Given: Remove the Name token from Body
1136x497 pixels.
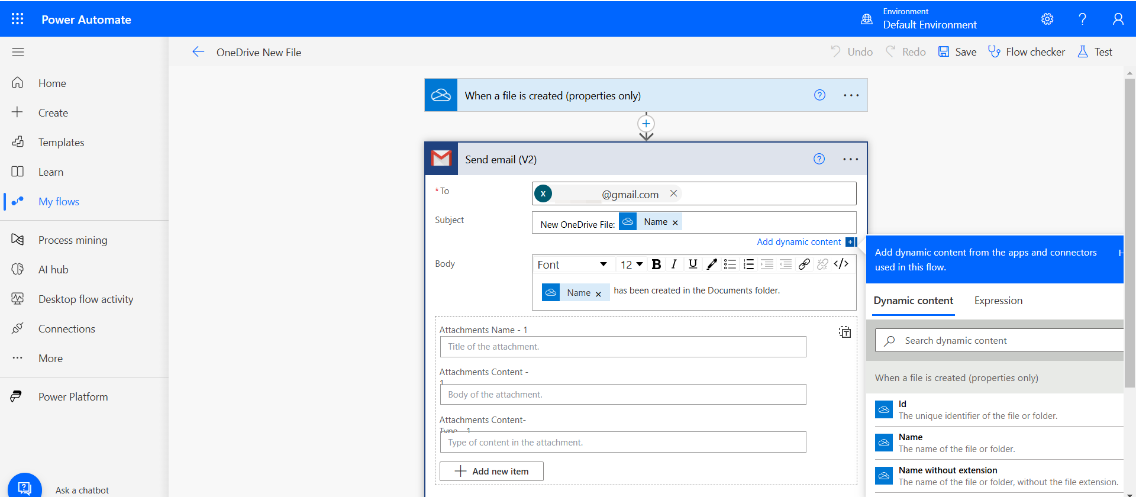Looking at the screenshot, I should point(598,293).
